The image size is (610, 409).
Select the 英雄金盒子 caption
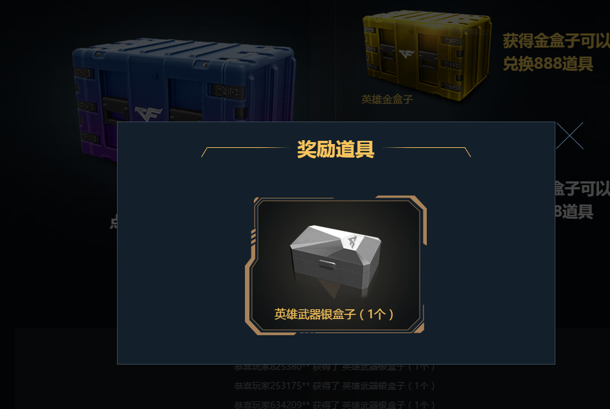387,100
